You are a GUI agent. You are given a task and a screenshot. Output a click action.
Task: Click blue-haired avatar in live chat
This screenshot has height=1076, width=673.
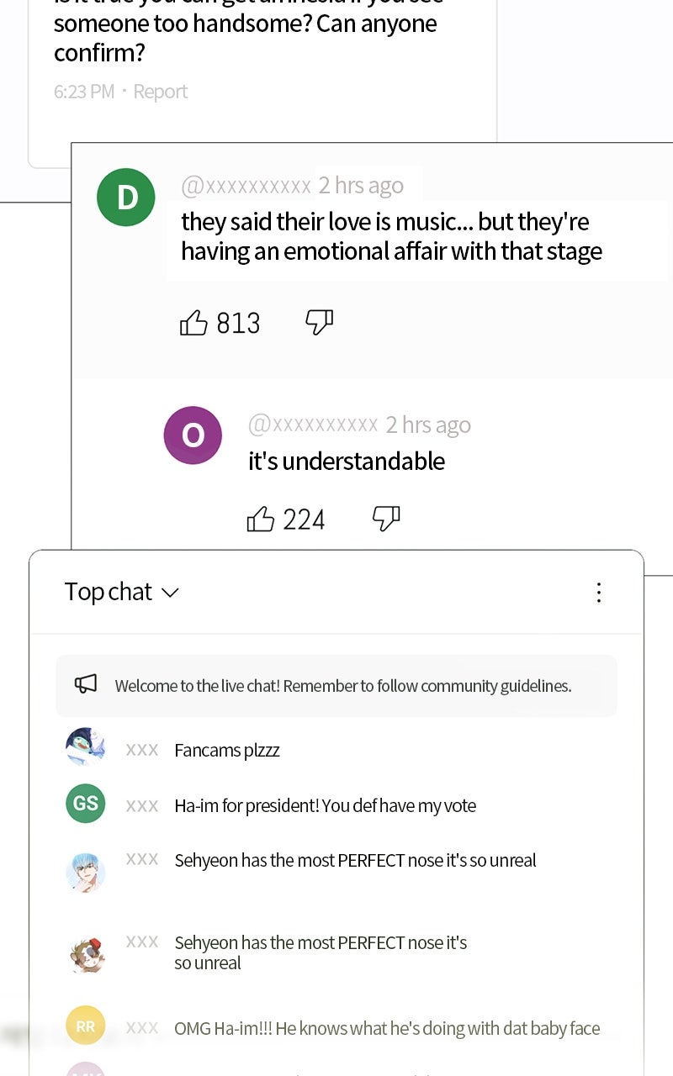pos(86,871)
